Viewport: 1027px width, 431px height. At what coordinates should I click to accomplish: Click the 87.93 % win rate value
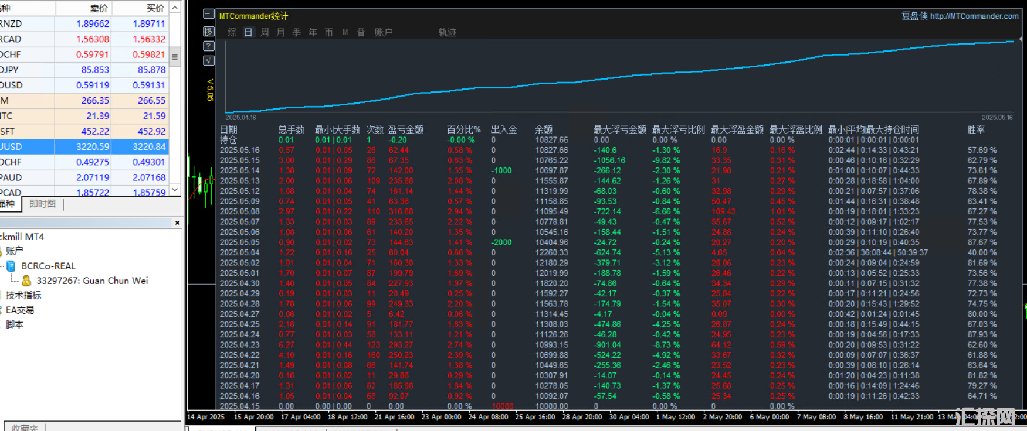click(982, 334)
